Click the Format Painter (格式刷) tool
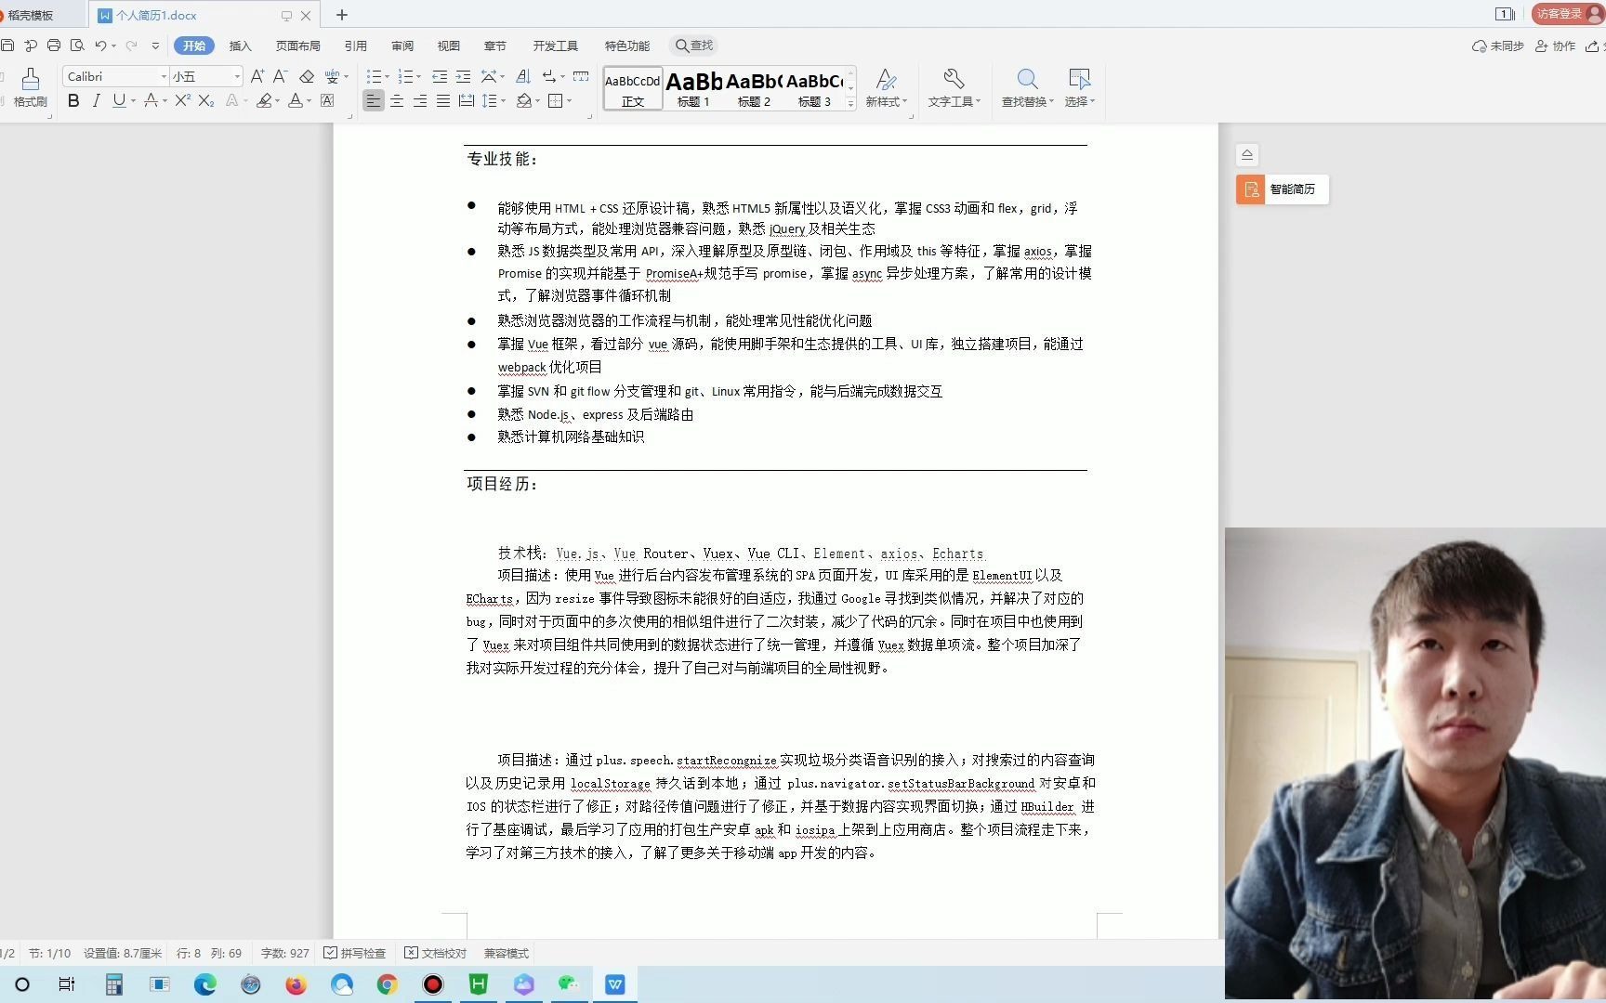The width and height of the screenshot is (1606, 1003). tap(30, 87)
